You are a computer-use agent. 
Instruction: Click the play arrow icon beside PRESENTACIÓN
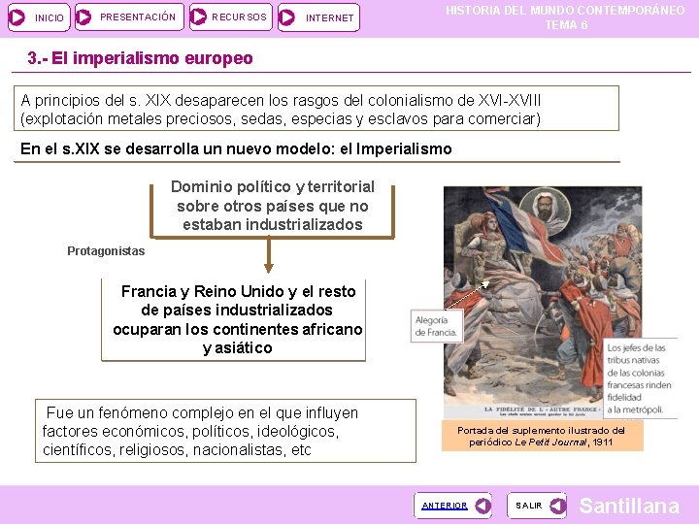[83, 17]
